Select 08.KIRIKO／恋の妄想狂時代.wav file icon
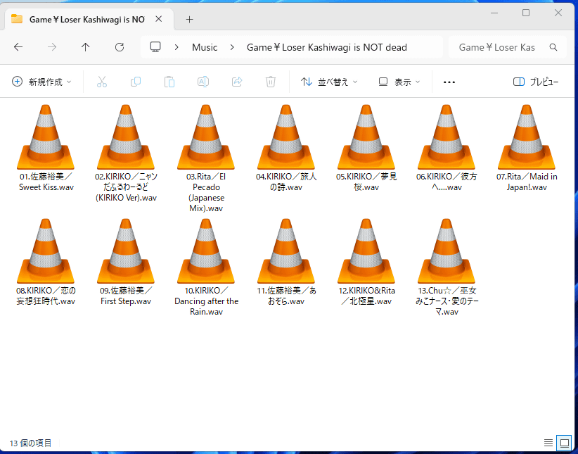 tap(46, 251)
